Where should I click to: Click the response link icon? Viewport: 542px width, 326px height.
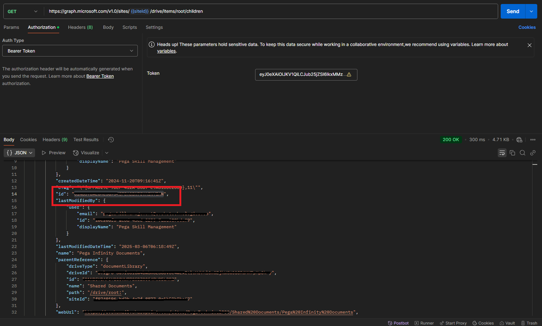(533, 153)
